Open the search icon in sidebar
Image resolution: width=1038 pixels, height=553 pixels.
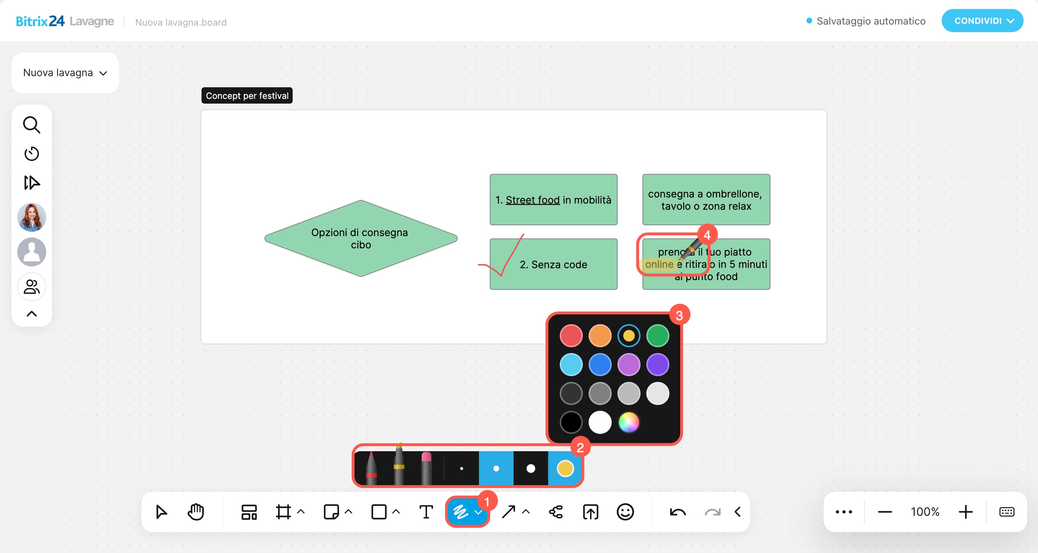[x=31, y=125]
